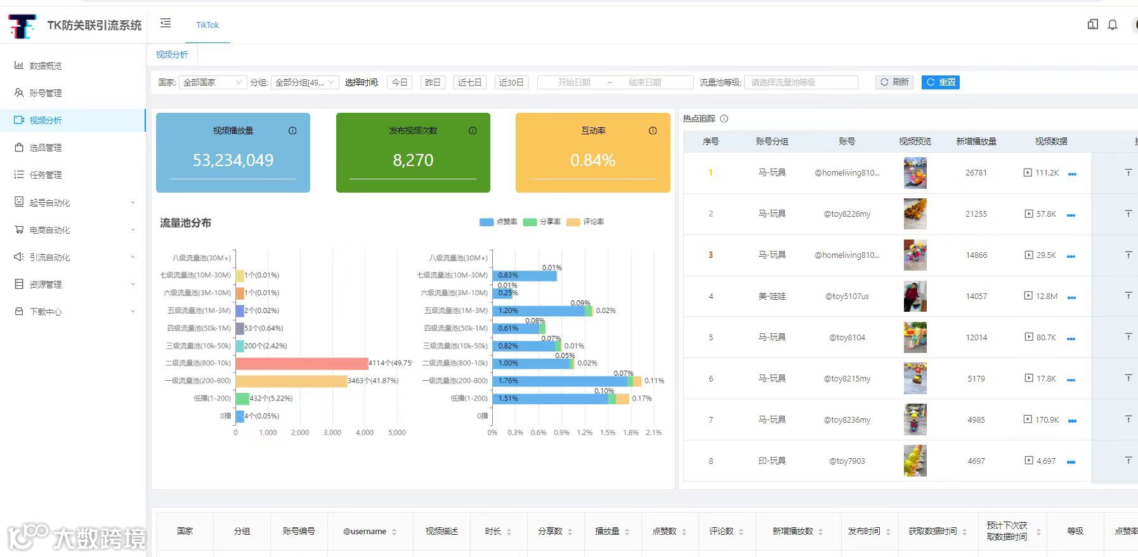Click the info icon on 互动率 card
1138x557 pixels.
(653, 131)
